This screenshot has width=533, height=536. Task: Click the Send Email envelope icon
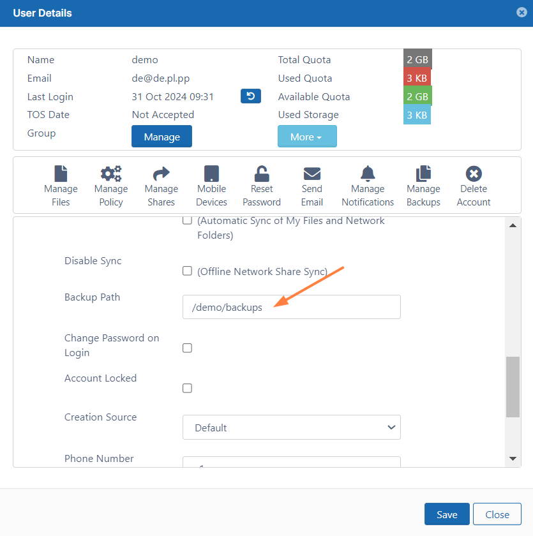tap(312, 174)
